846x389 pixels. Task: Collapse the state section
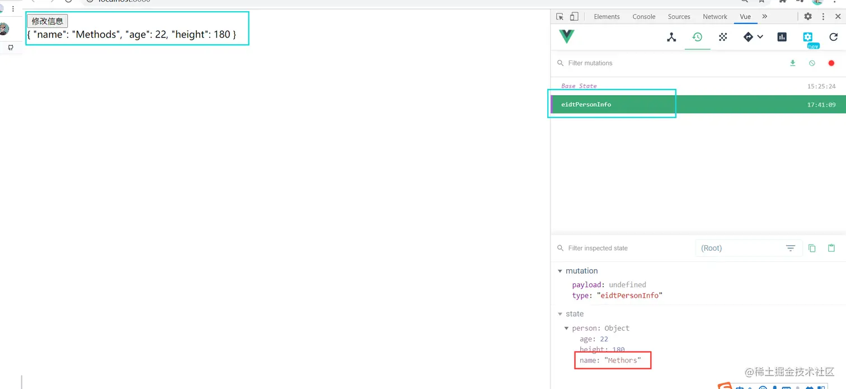tap(560, 314)
